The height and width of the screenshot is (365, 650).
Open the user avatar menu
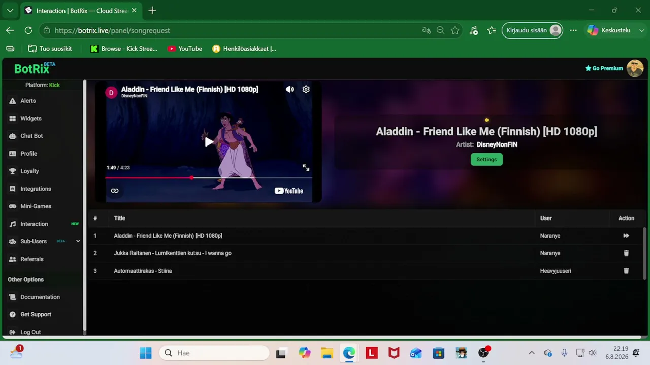tap(635, 68)
